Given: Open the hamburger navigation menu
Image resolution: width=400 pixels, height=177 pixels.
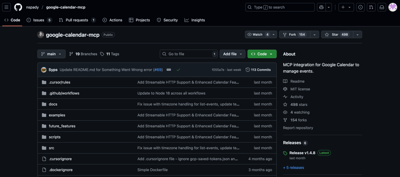Looking at the screenshot, I should 6,7.
